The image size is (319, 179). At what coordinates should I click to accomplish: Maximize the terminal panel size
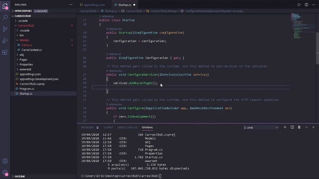(x=307, y=127)
